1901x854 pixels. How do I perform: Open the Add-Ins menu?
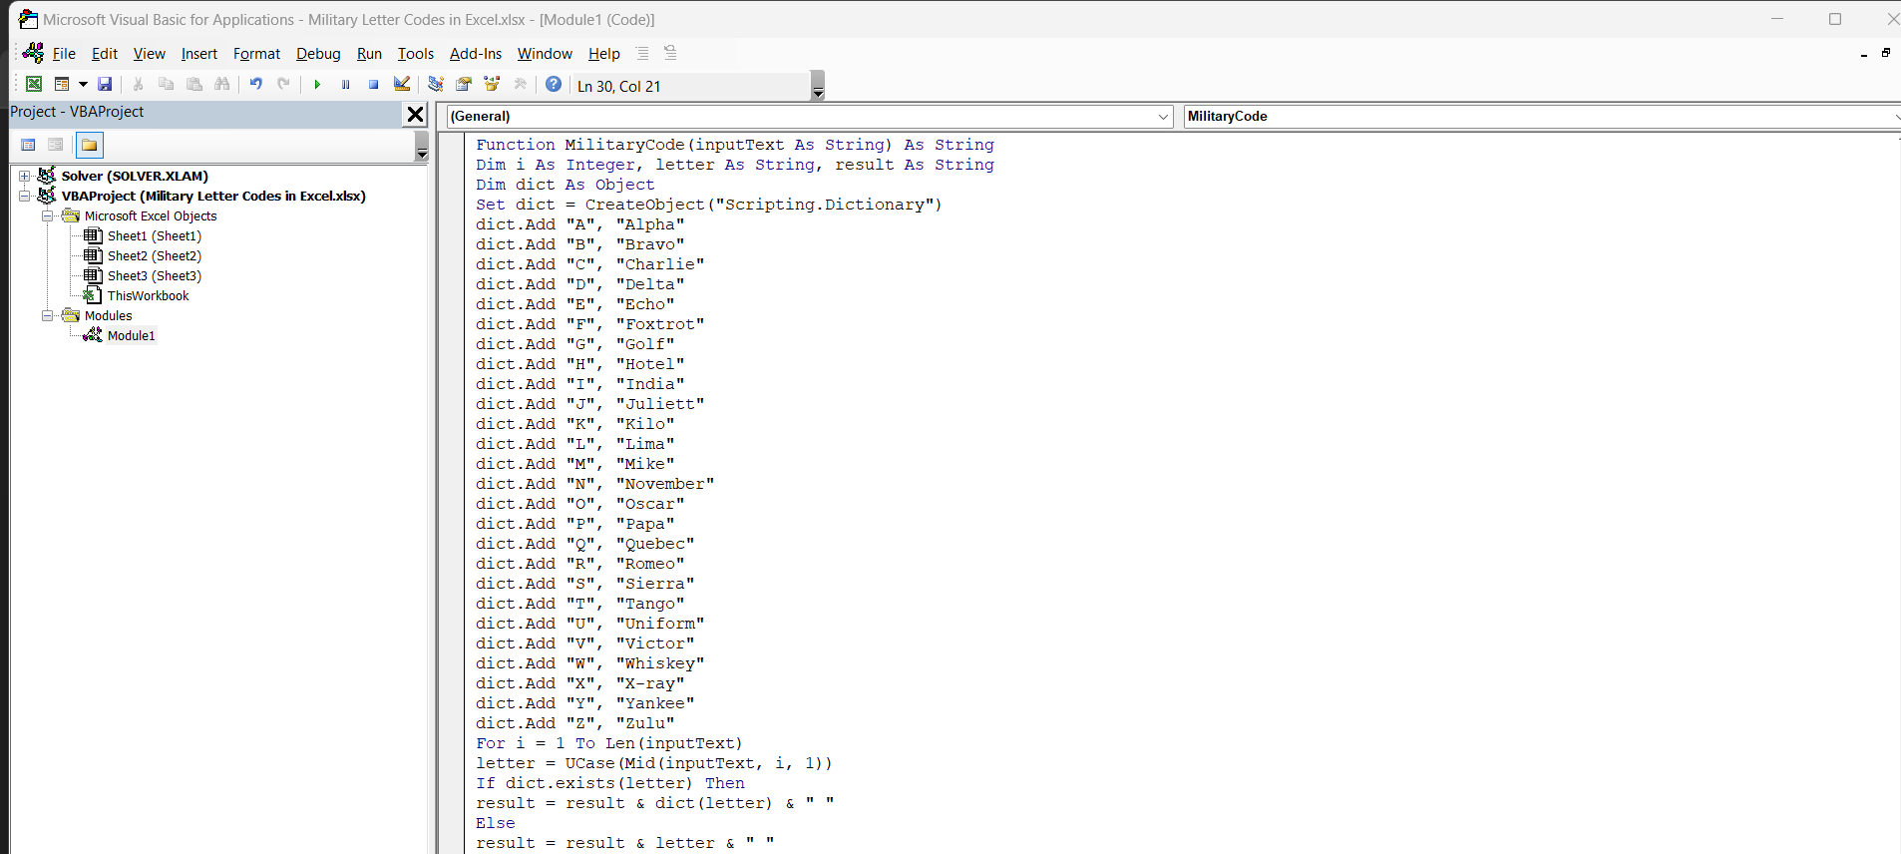[x=476, y=54]
